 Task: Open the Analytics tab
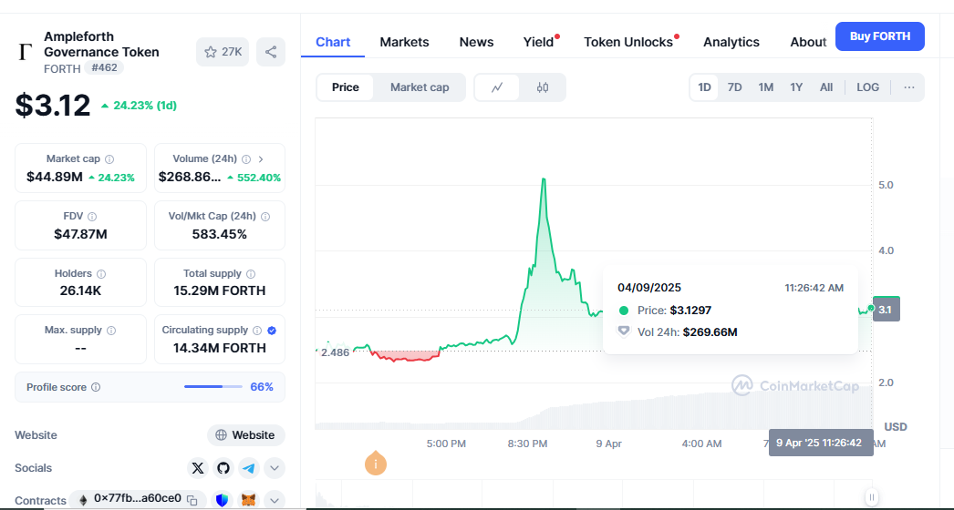pyautogui.click(x=731, y=42)
